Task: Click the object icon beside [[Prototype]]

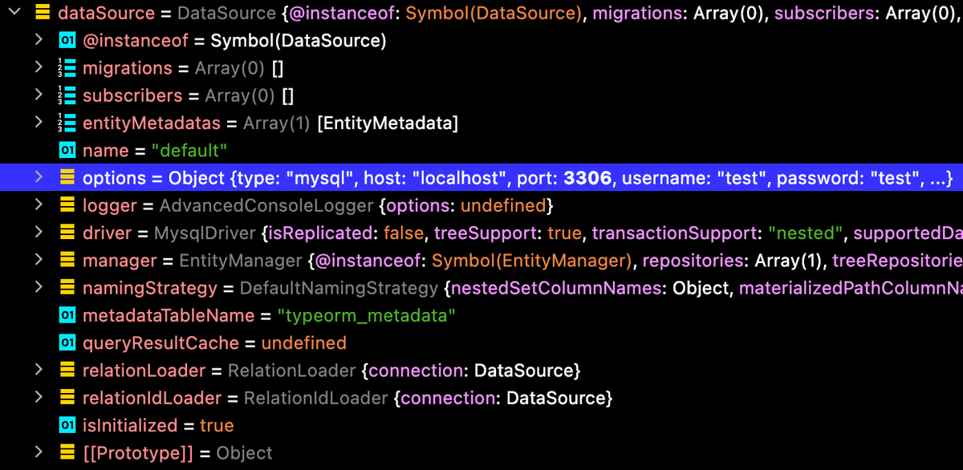Action: [x=68, y=452]
